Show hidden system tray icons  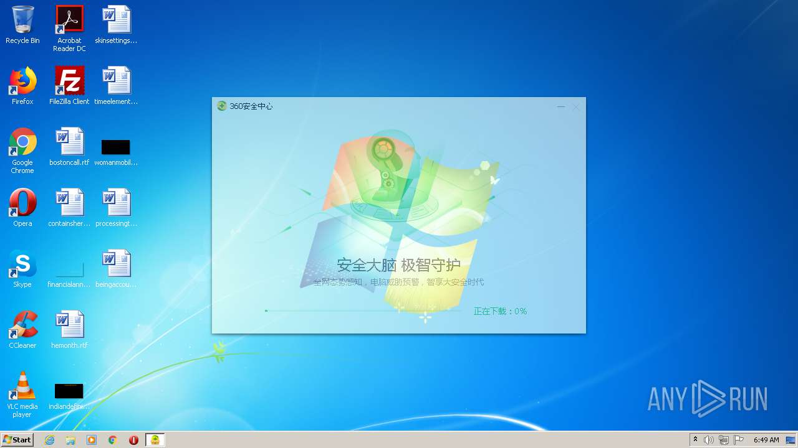[x=695, y=440]
